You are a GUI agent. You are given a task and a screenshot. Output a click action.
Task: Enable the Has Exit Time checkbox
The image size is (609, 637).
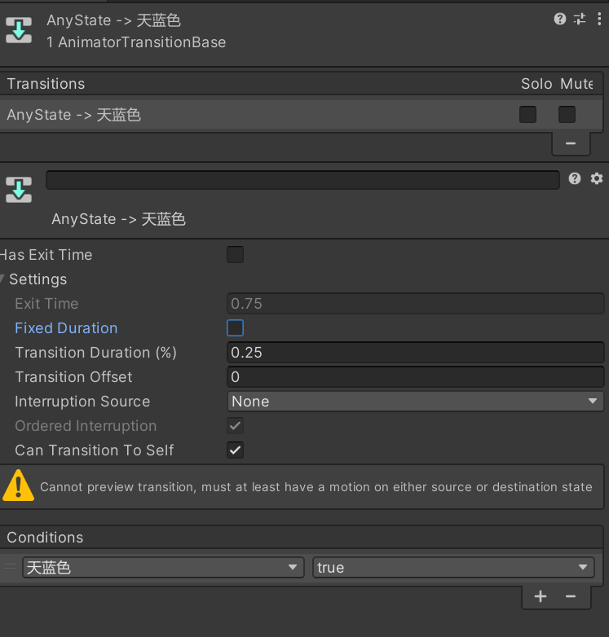click(235, 255)
